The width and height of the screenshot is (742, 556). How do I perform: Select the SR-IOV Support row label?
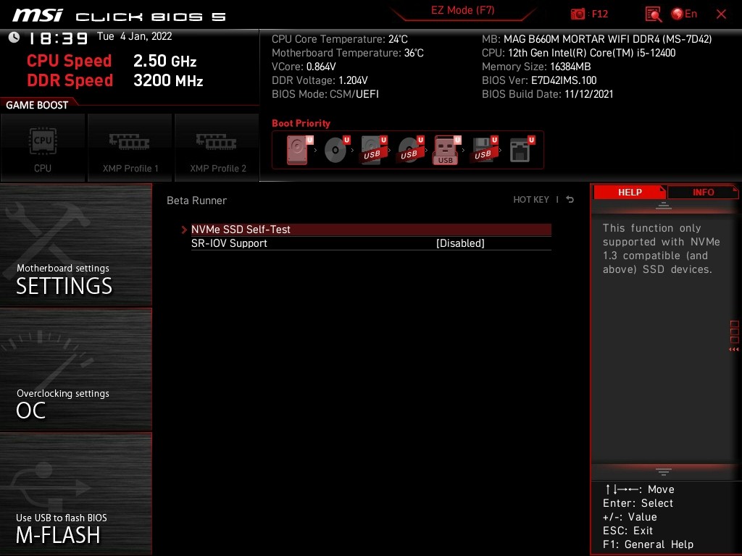[229, 243]
